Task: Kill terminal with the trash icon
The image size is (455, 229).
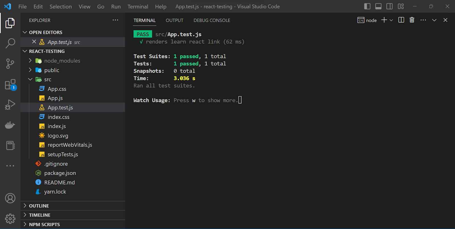Action: point(412,20)
